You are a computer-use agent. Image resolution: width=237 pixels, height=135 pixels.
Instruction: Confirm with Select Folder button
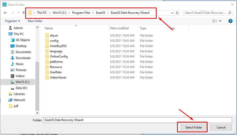(x=194, y=127)
